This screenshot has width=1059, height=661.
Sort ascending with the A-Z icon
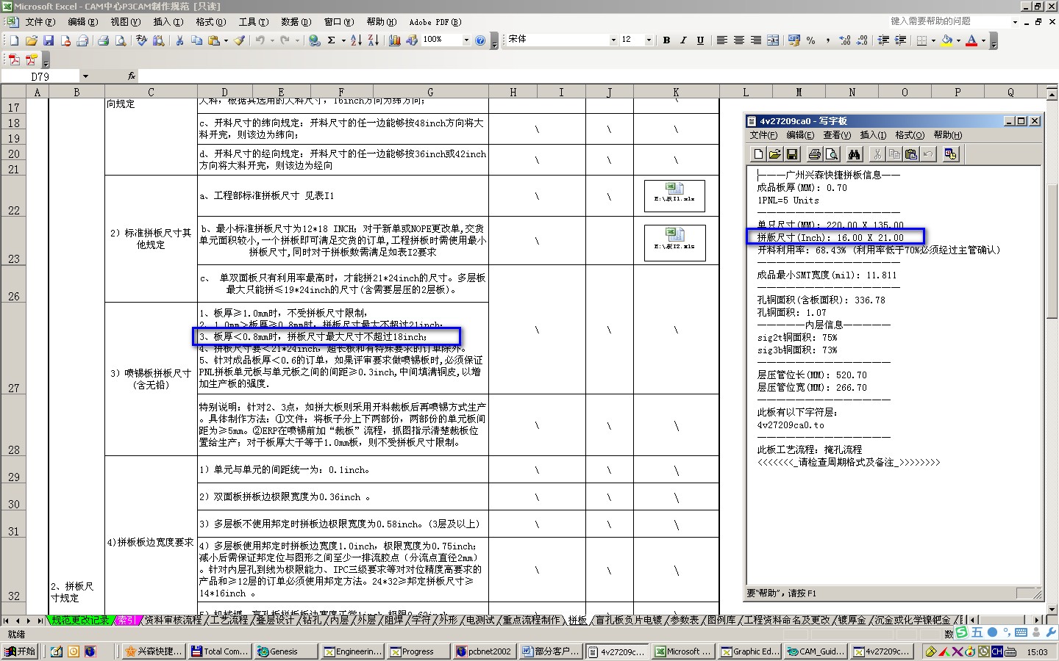pos(357,40)
